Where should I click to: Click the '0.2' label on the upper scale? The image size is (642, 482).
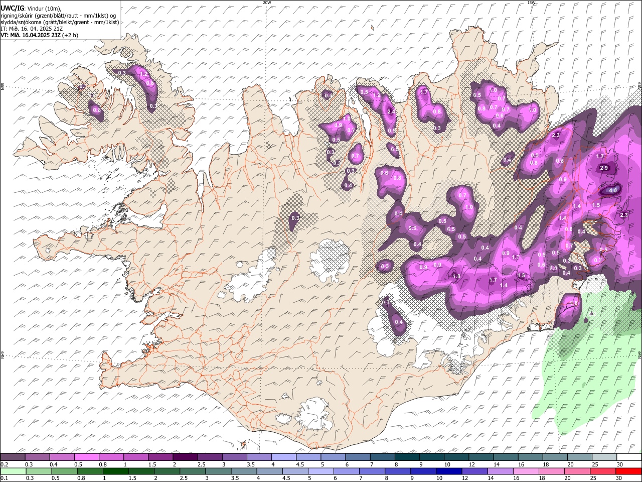click(4, 464)
